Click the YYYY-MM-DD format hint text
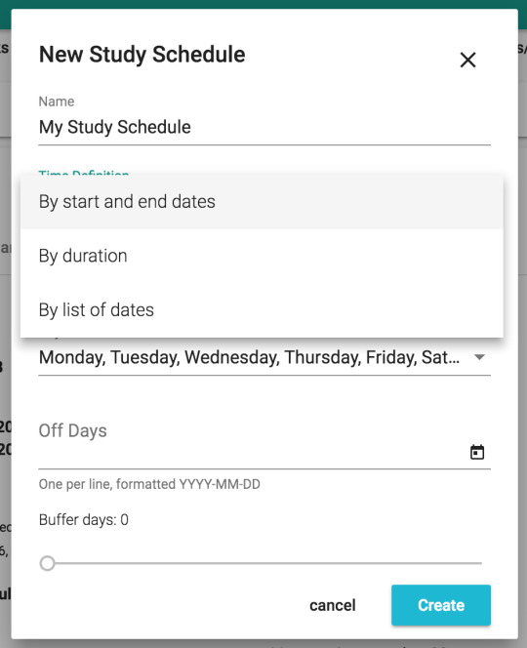 (x=149, y=484)
